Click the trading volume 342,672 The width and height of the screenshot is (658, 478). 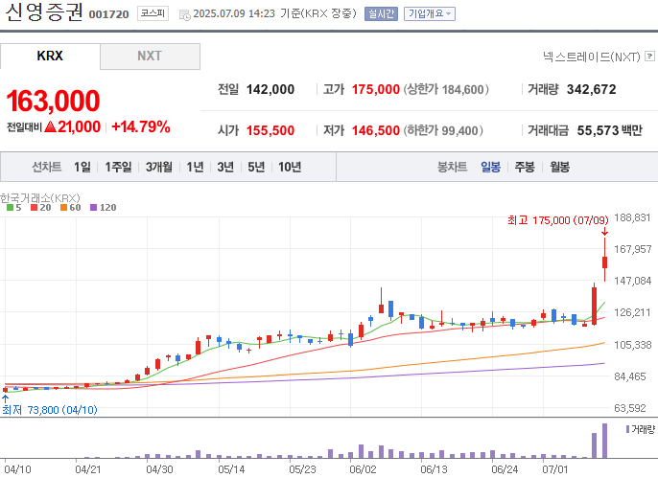coord(591,89)
